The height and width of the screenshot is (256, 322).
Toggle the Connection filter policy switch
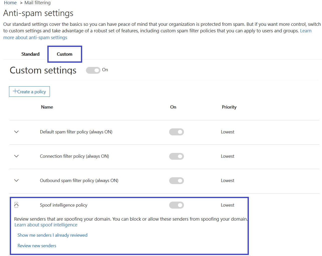point(176,156)
